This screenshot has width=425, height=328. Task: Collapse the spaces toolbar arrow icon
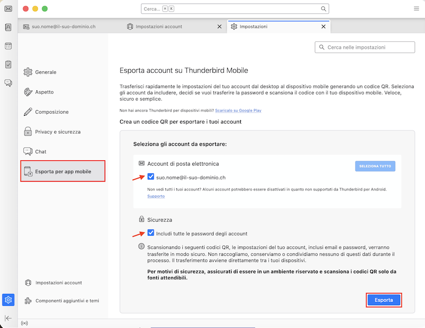click(8, 318)
